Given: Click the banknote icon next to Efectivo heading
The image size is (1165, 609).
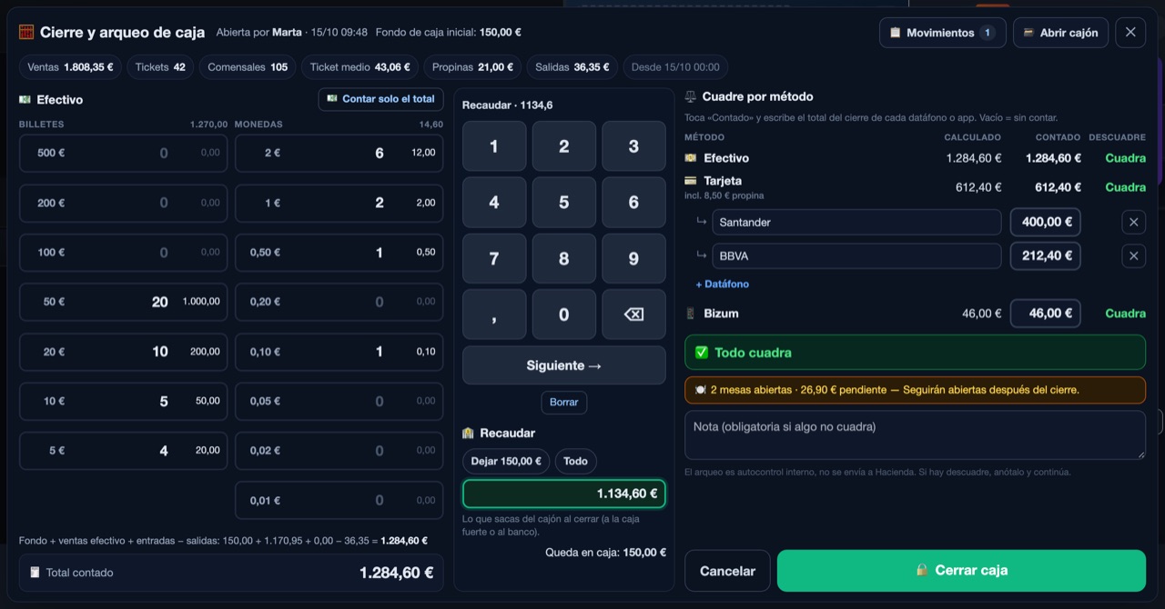Looking at the screenshot, I should click(25, 100).
